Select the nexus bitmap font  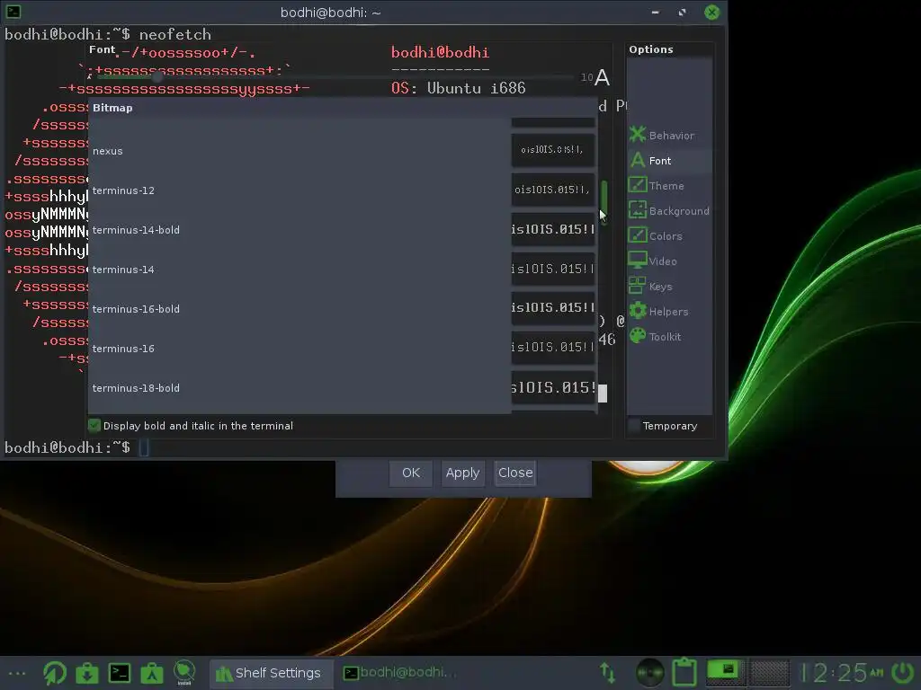click(300, 151)
